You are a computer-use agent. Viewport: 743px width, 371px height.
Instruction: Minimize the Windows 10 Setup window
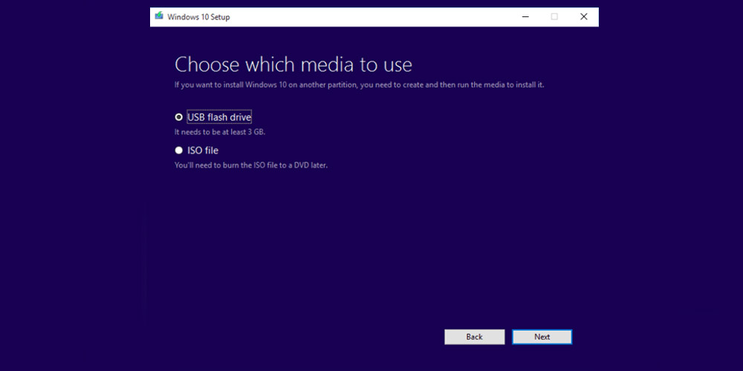click(x=525, y=16)
